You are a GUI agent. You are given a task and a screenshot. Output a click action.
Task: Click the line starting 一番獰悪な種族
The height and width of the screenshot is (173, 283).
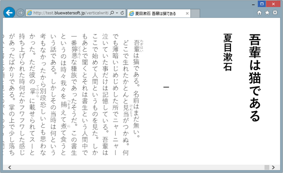74,94
